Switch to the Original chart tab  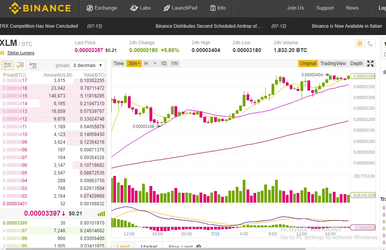click(308, 64)
